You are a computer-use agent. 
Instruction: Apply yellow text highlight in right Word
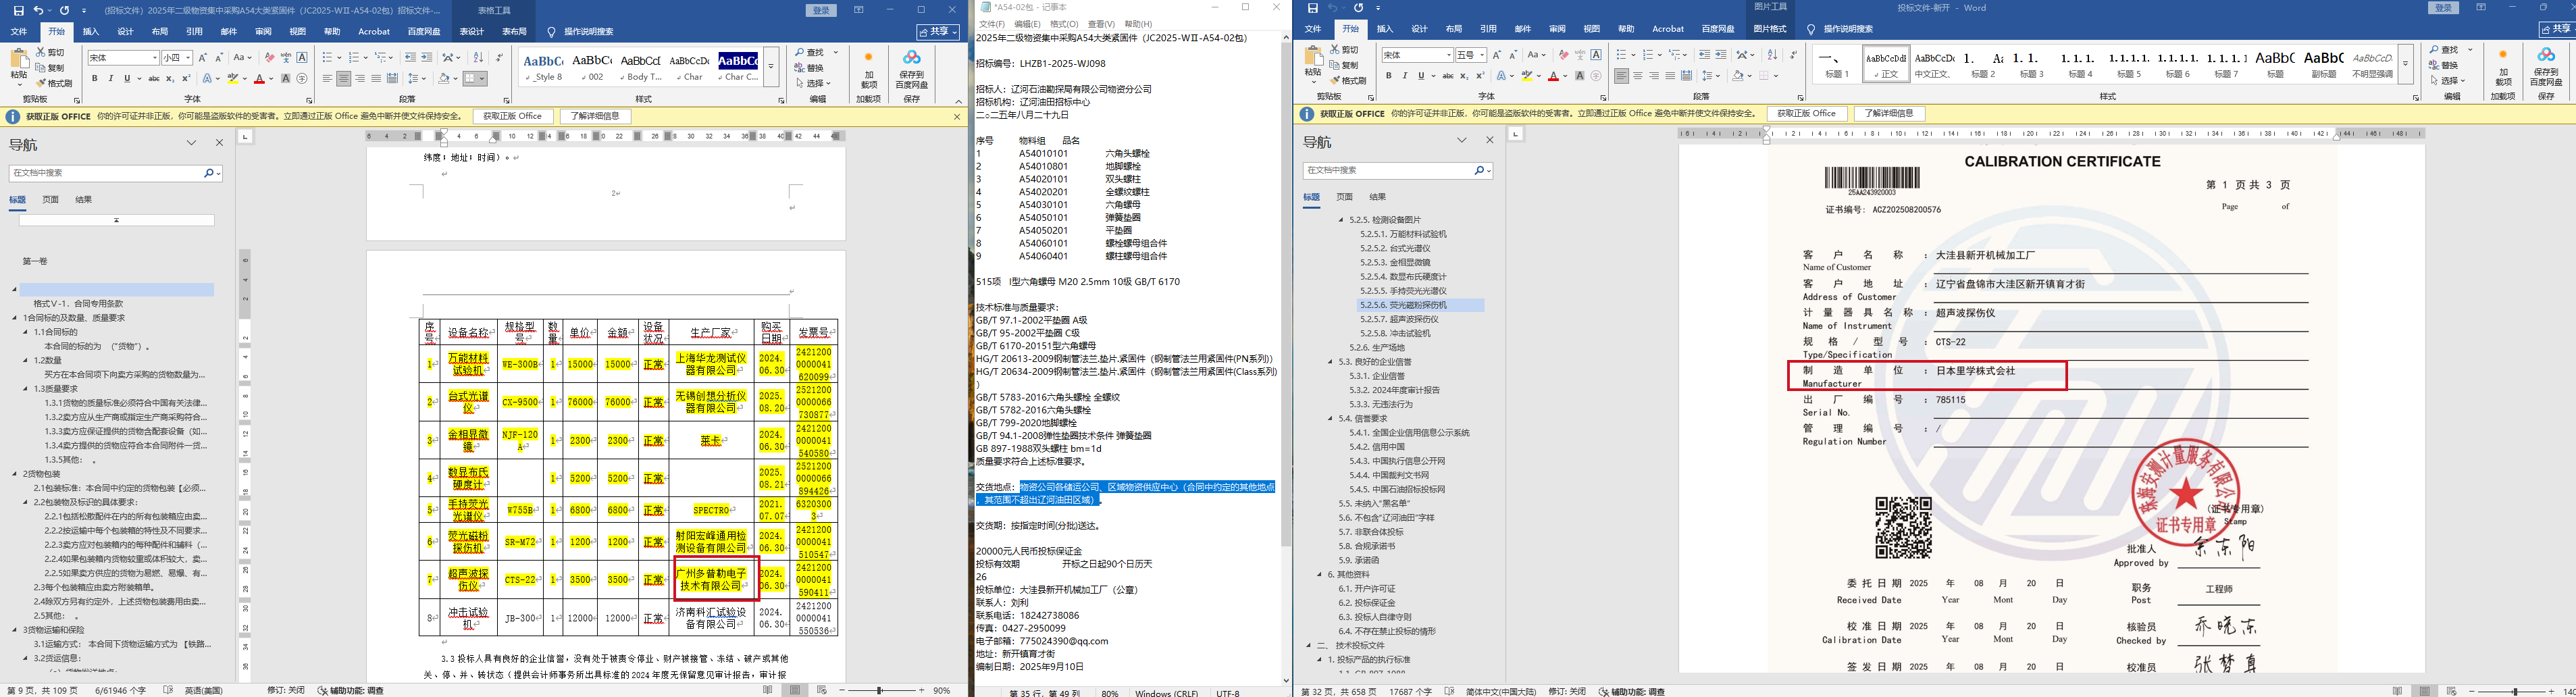1527,75
